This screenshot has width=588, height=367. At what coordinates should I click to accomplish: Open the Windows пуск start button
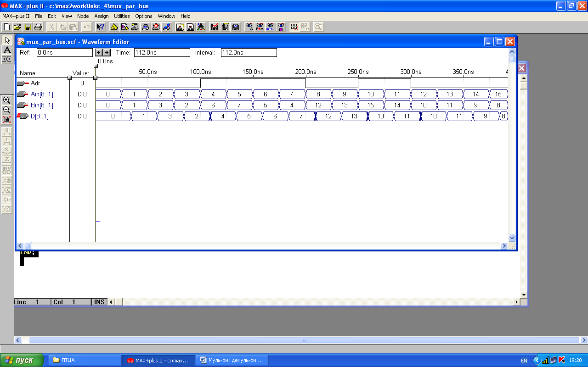22,360
